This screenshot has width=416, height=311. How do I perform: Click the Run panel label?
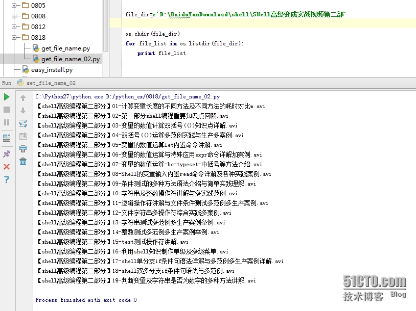tap(7, 83)
